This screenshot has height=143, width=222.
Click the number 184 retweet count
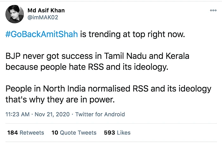click(12, 133)
